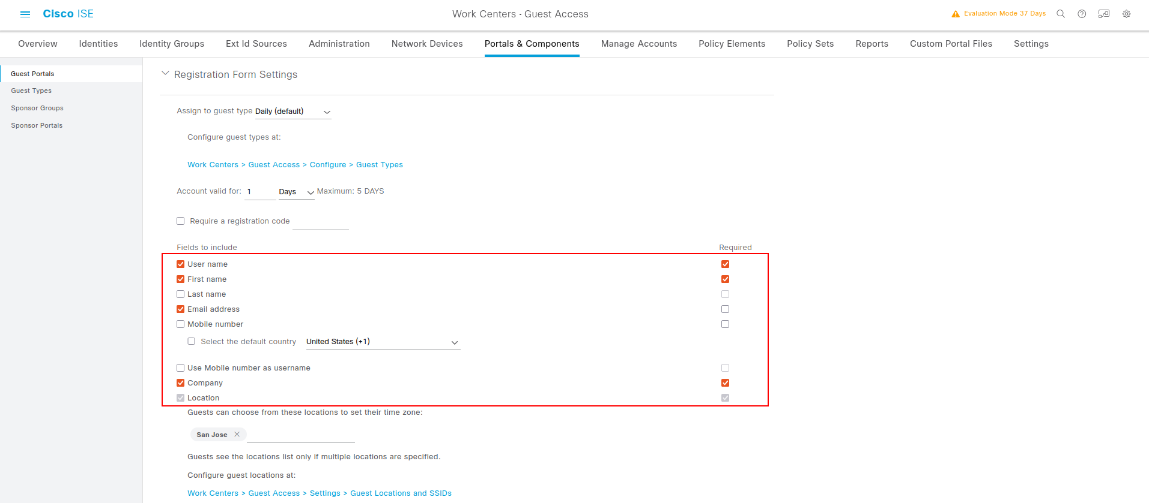Open the Days unit dropdown
This screenshot has width=1149, height=503.
pos(296,192)
